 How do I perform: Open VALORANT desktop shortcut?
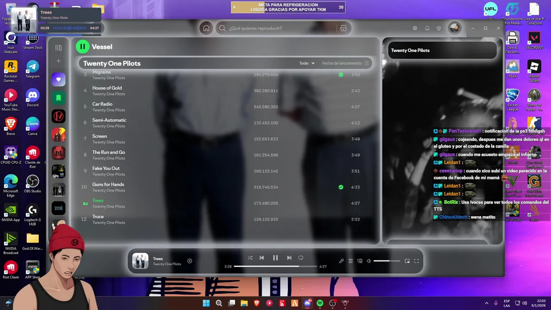coord(534,40)
